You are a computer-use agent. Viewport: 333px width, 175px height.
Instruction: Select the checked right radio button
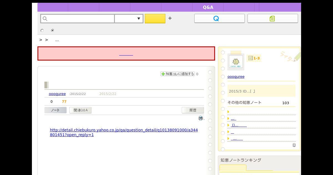[x=52, y=31]
